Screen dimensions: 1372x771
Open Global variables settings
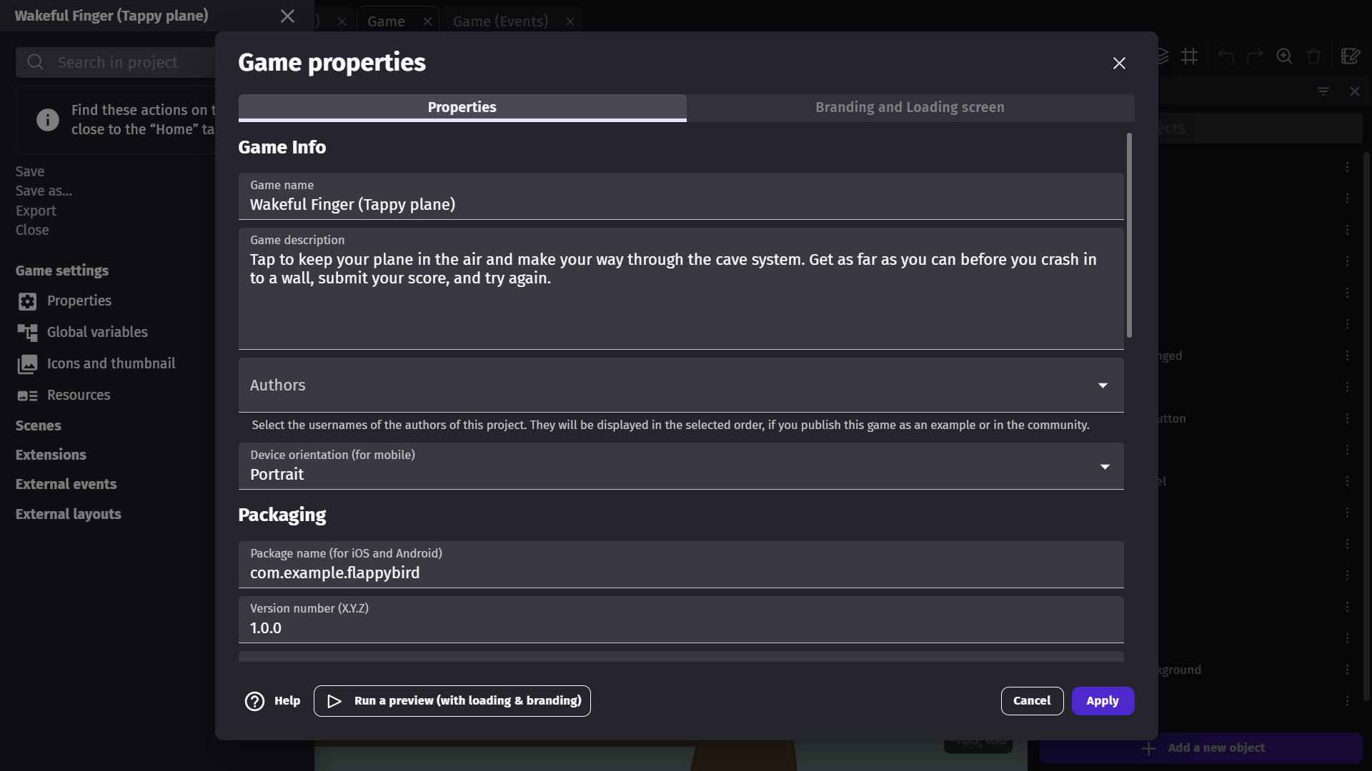tap(97, 331)
